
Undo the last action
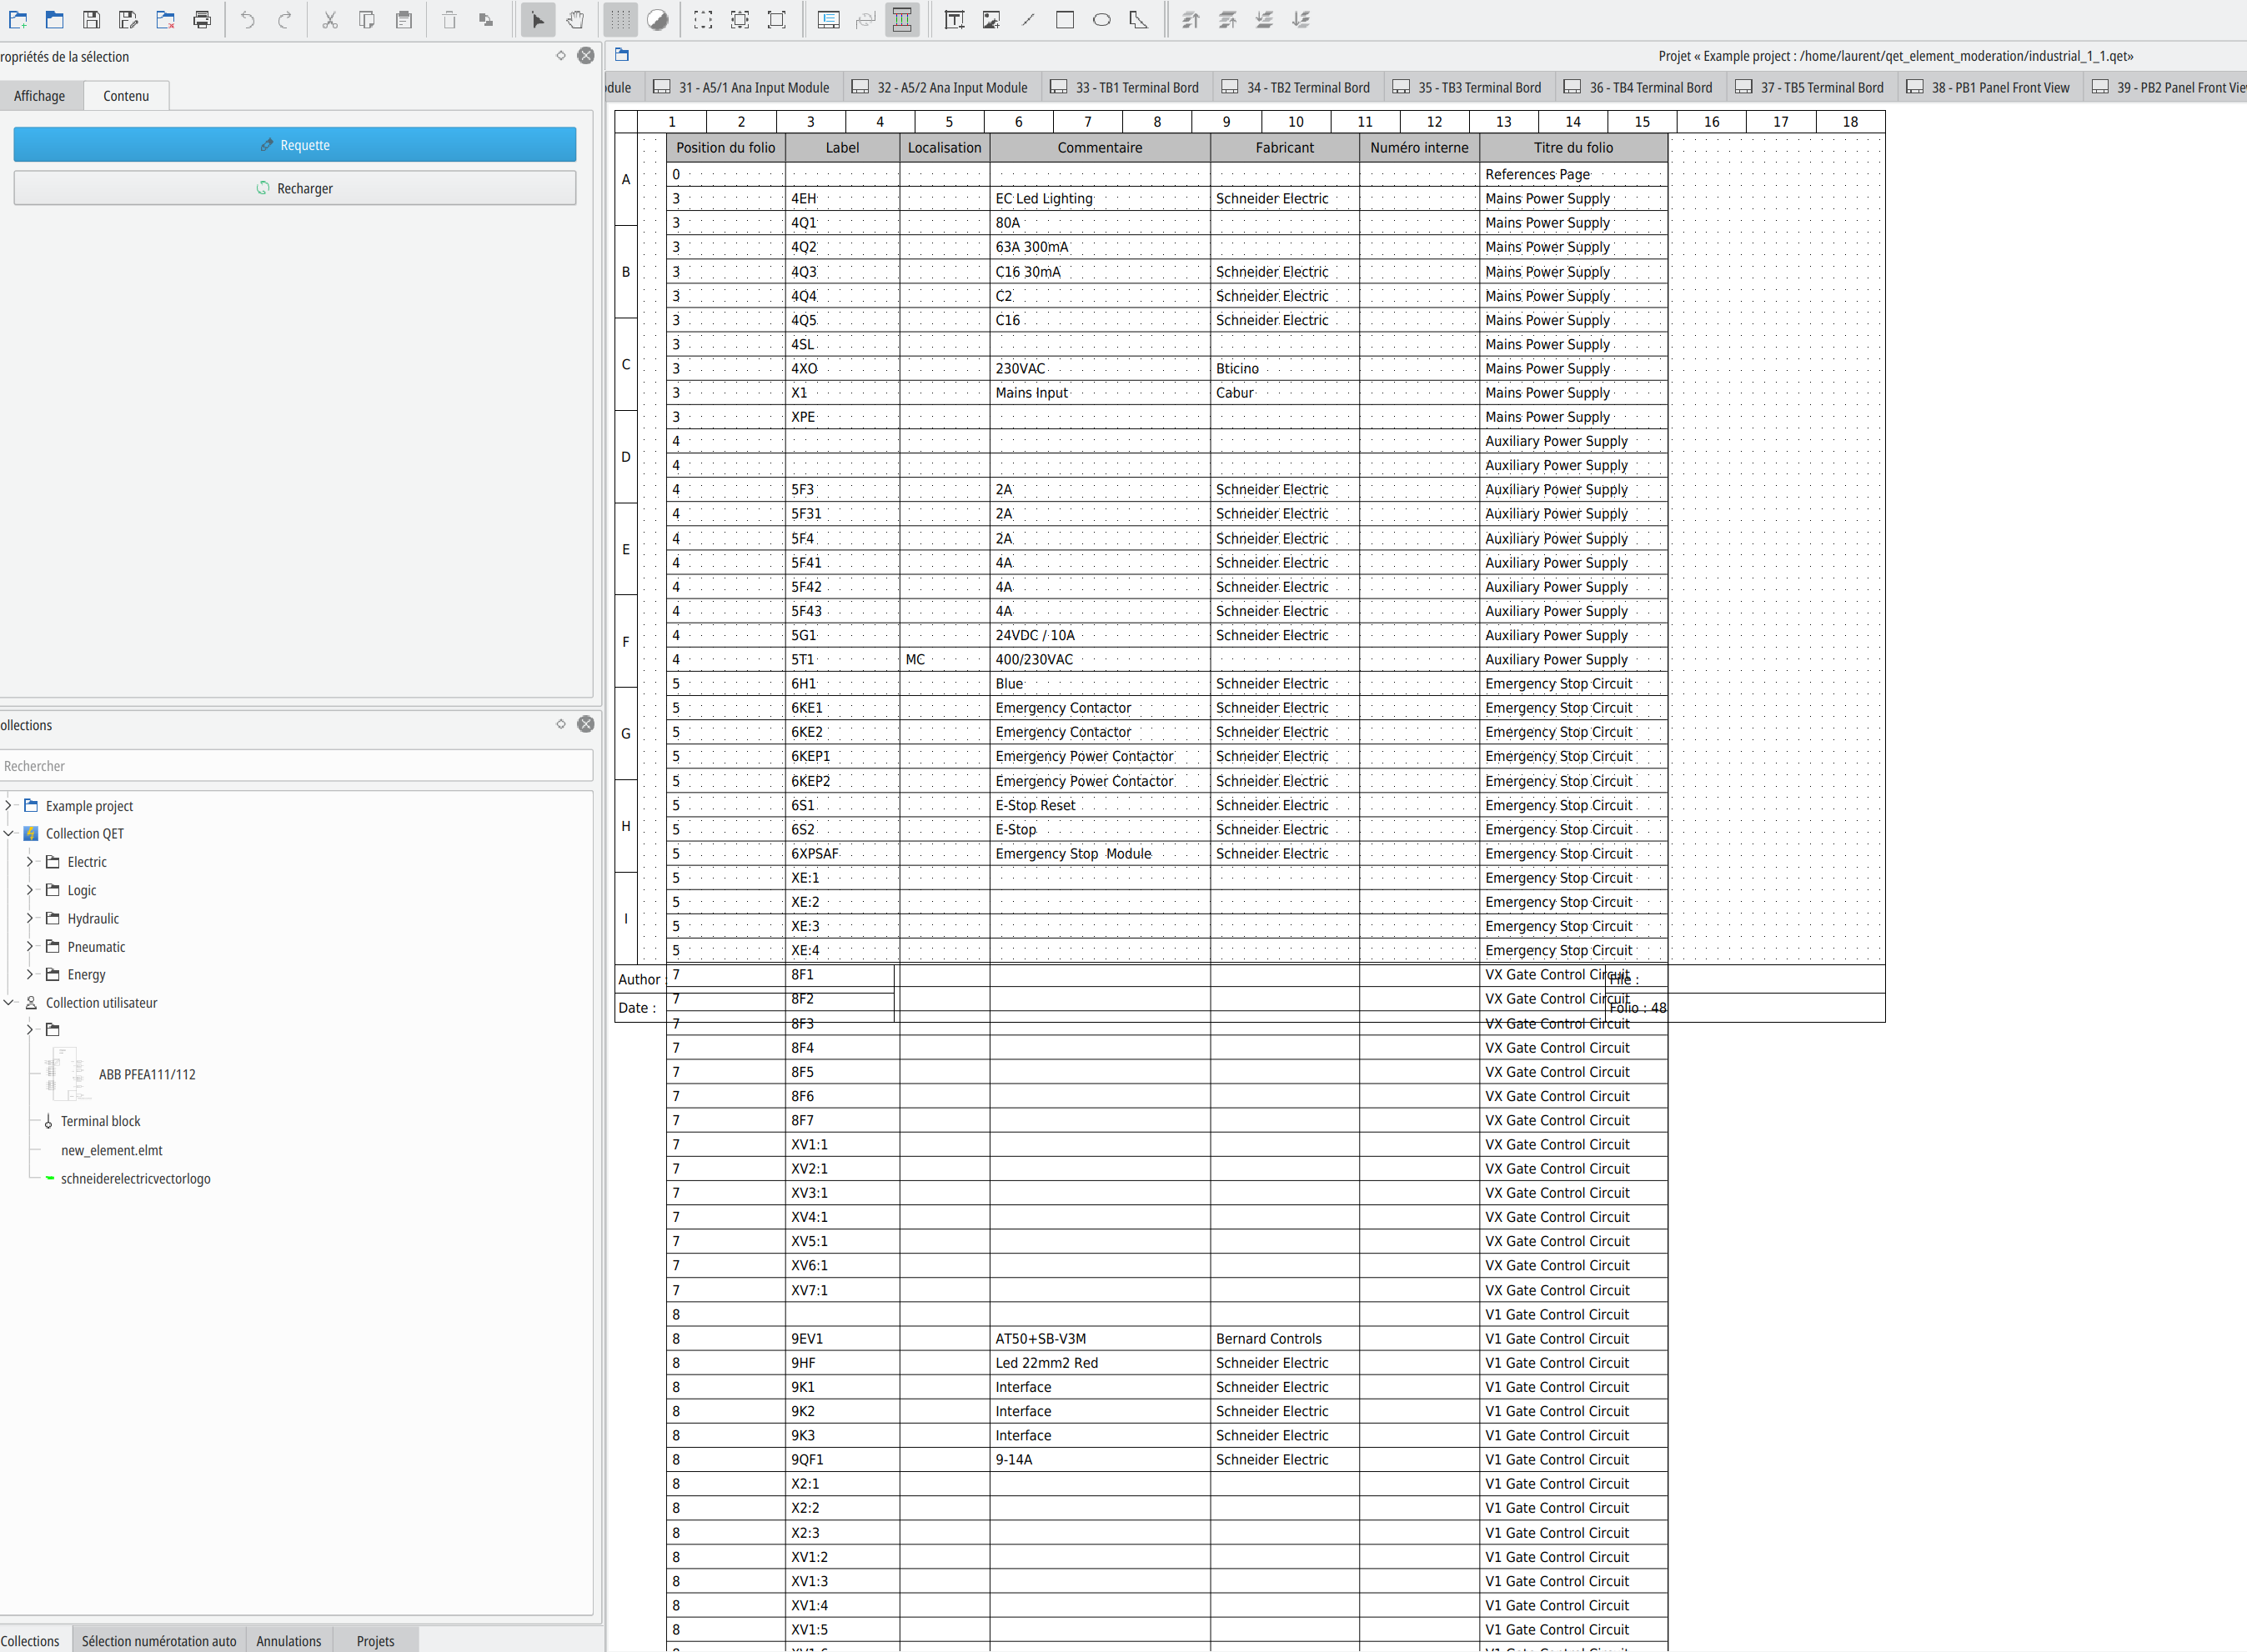pos(247,19)
